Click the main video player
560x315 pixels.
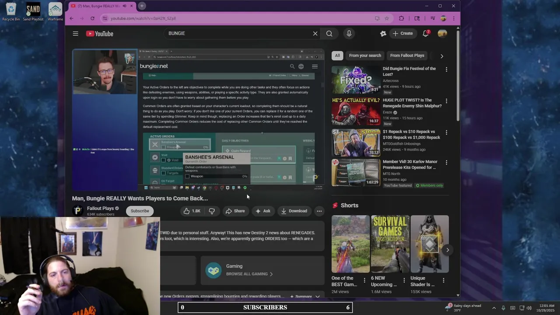(x=198, y=120)
